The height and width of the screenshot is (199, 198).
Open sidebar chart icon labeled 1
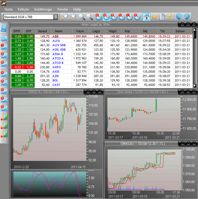[4, 47]
